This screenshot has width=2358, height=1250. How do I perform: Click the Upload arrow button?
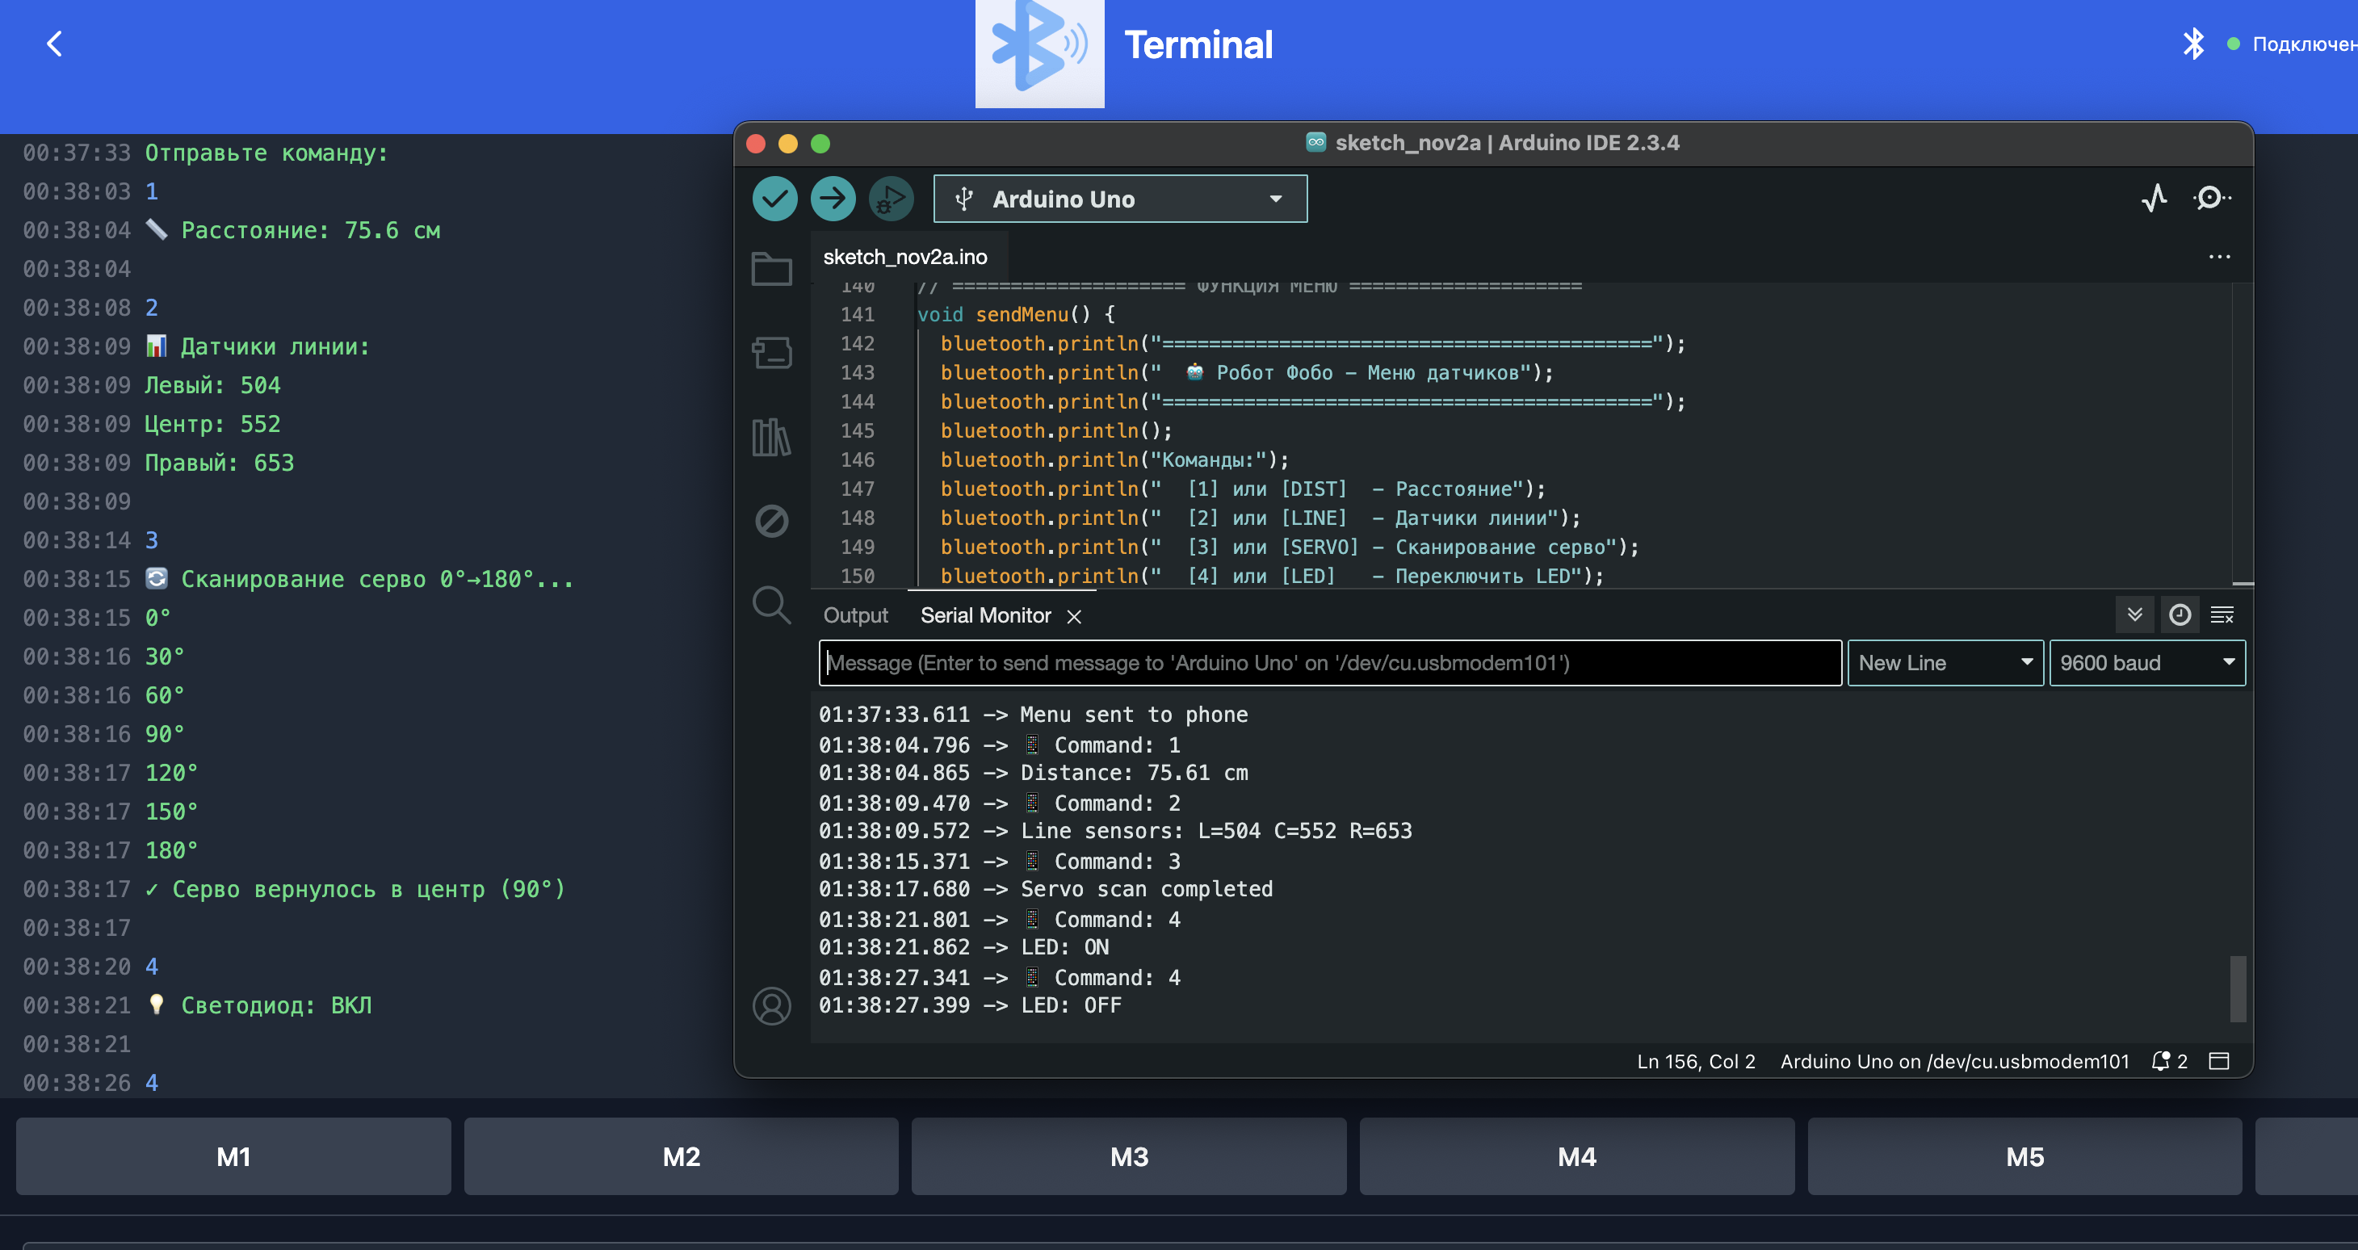(832, 199)
